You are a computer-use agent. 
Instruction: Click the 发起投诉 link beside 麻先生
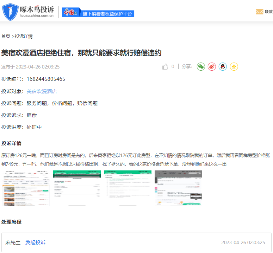[35, 242]
